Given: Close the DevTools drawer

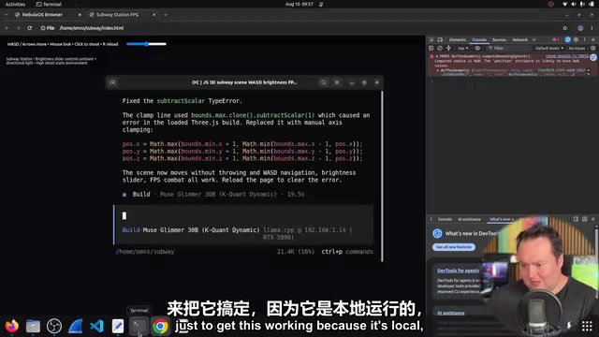Looking at the screenshot, I should tap(592, 219).
